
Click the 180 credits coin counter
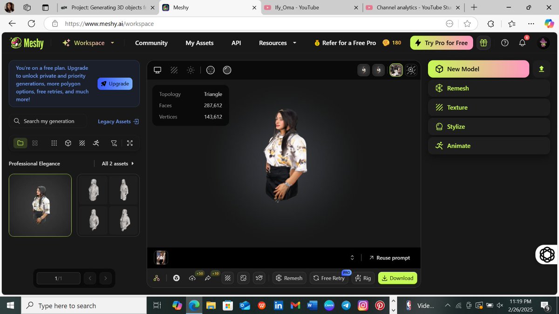[x=392, y=43]
